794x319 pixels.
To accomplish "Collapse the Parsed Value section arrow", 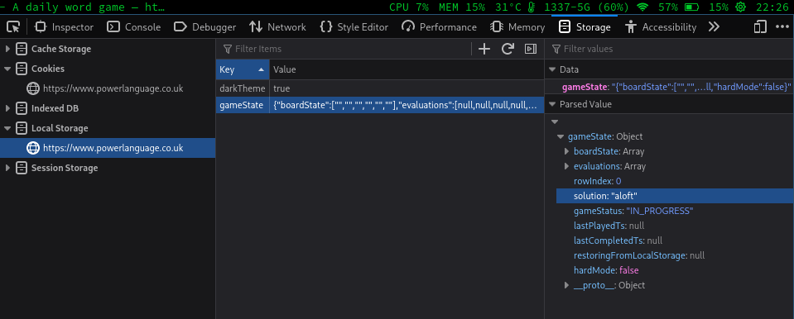I will [551, 105].
